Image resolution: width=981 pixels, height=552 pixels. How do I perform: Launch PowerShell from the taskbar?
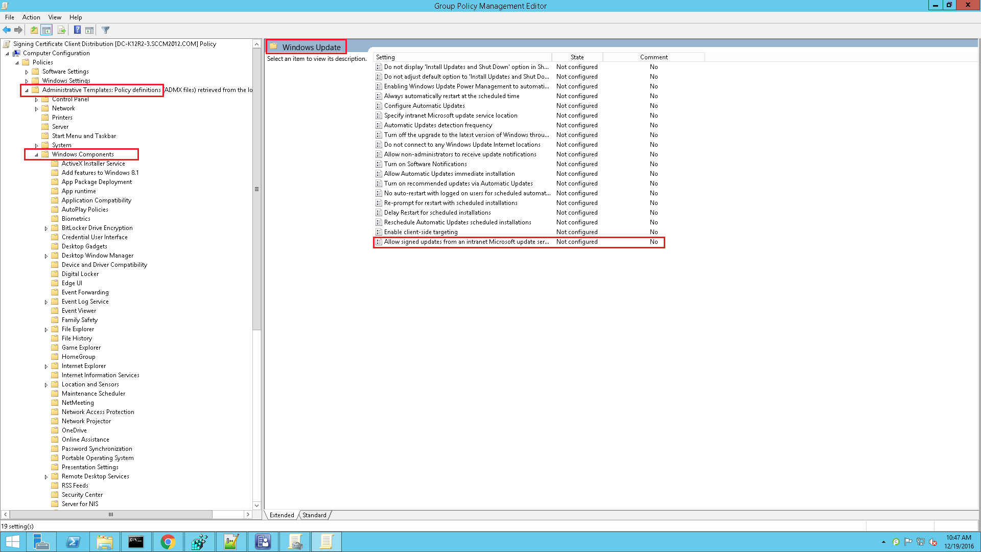[73, 541]
